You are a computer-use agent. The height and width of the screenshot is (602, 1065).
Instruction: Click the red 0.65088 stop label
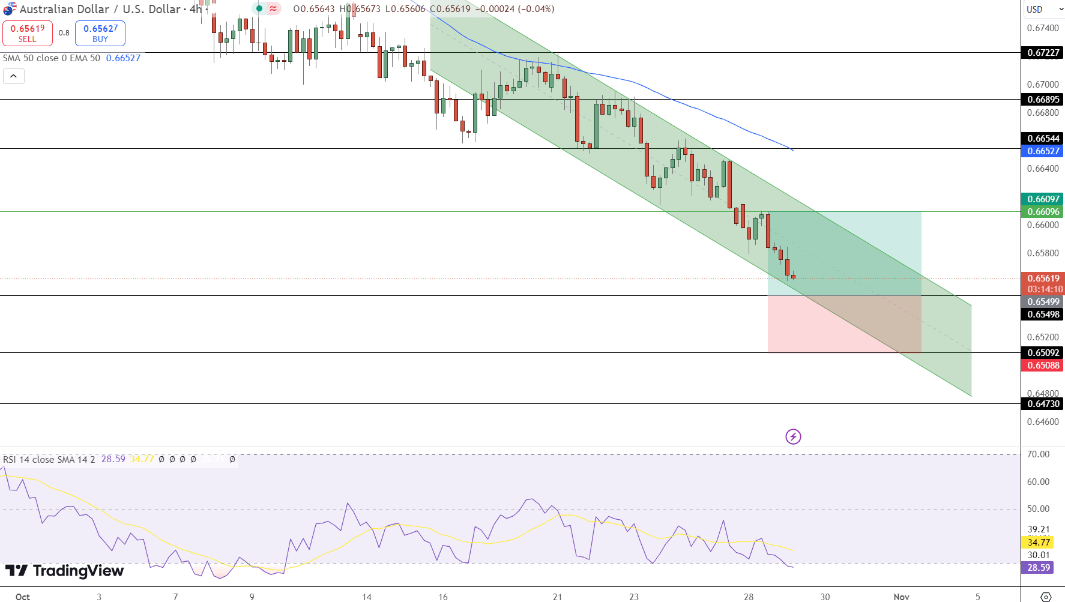click(x=1042, y=366)
